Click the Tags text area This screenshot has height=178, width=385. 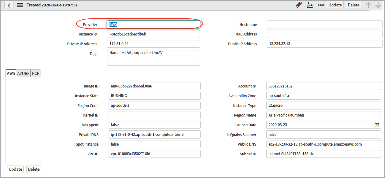point(153,58)
